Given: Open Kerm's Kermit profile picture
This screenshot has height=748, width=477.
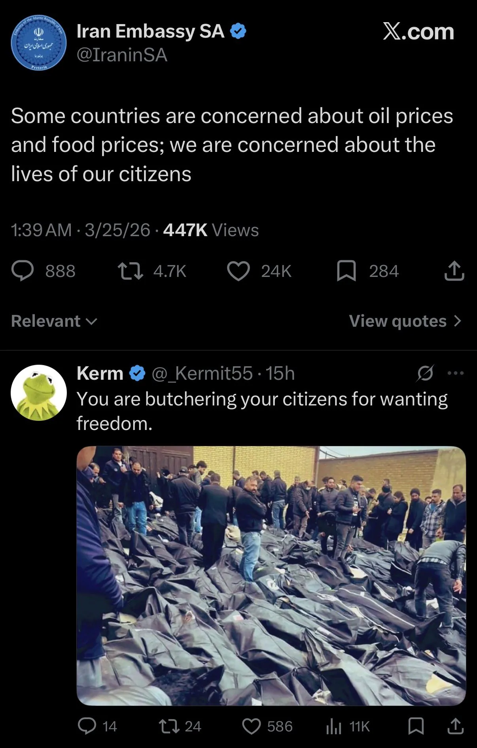Looking at the screenshot, I should (x=39, y=392).
